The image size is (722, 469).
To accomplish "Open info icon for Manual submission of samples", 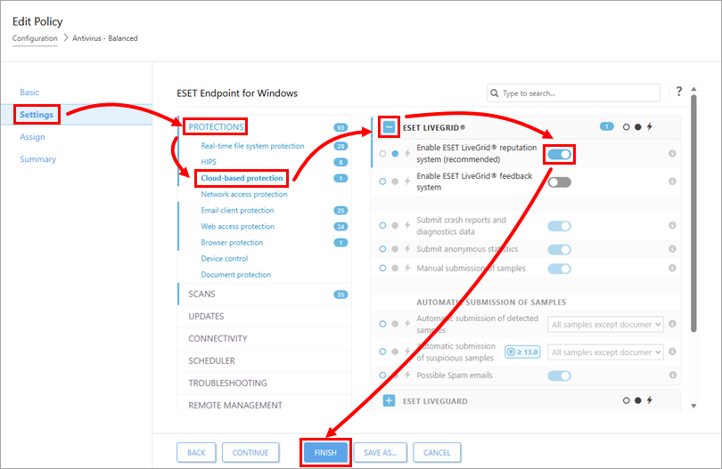I will click(672, 268).
